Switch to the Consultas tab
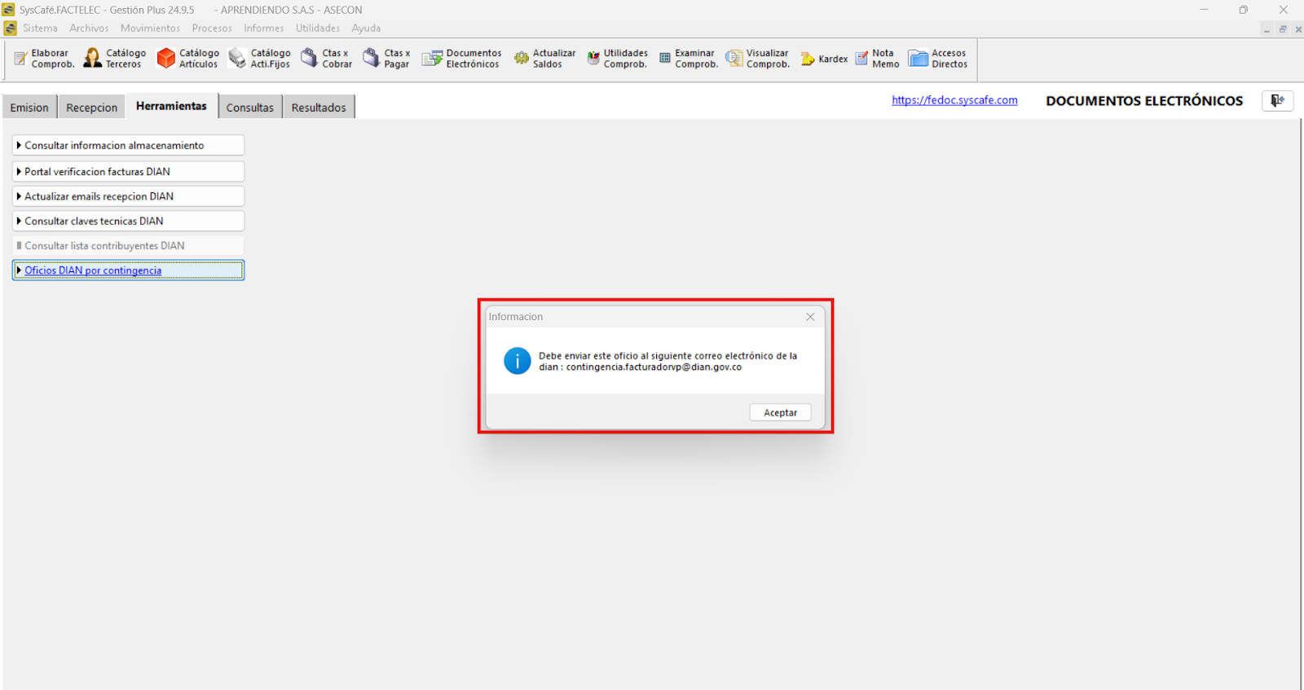Screen dimensions: 1304x690 (250, 108)
